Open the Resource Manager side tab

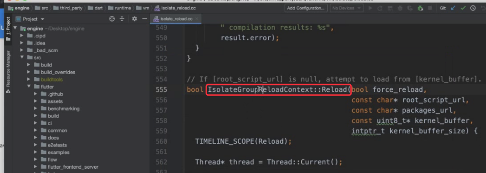click(8, 72)
